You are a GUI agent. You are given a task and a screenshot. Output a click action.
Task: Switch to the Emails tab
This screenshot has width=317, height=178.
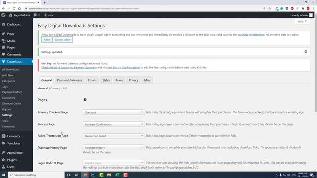point(92,80)
